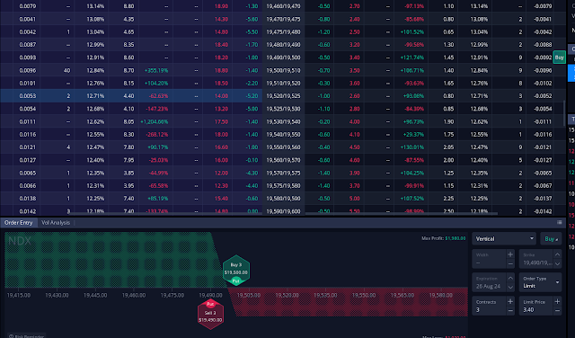Click the -268.12% change cell

[x=156, y=134]
